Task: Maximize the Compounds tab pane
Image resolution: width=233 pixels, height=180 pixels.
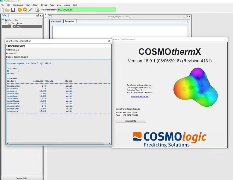Action: pos(188,22)
